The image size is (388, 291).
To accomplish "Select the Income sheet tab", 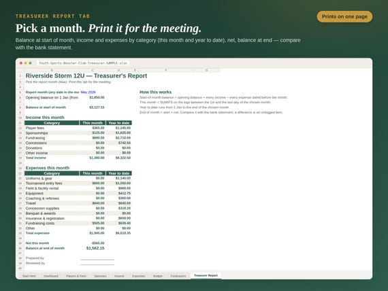I will (x=119, y=276).
